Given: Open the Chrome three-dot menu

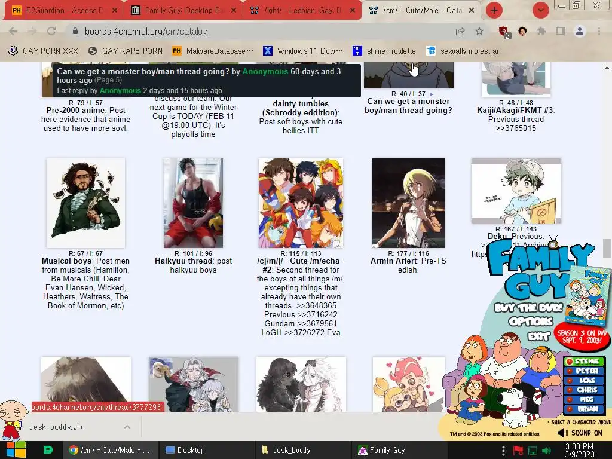Looking at the screenshot, I should click(599, 31).
